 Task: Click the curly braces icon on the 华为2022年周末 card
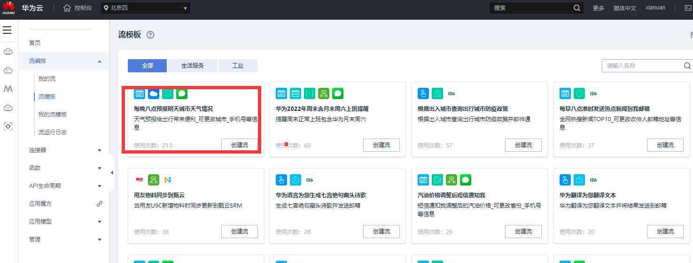click(310, 93)
